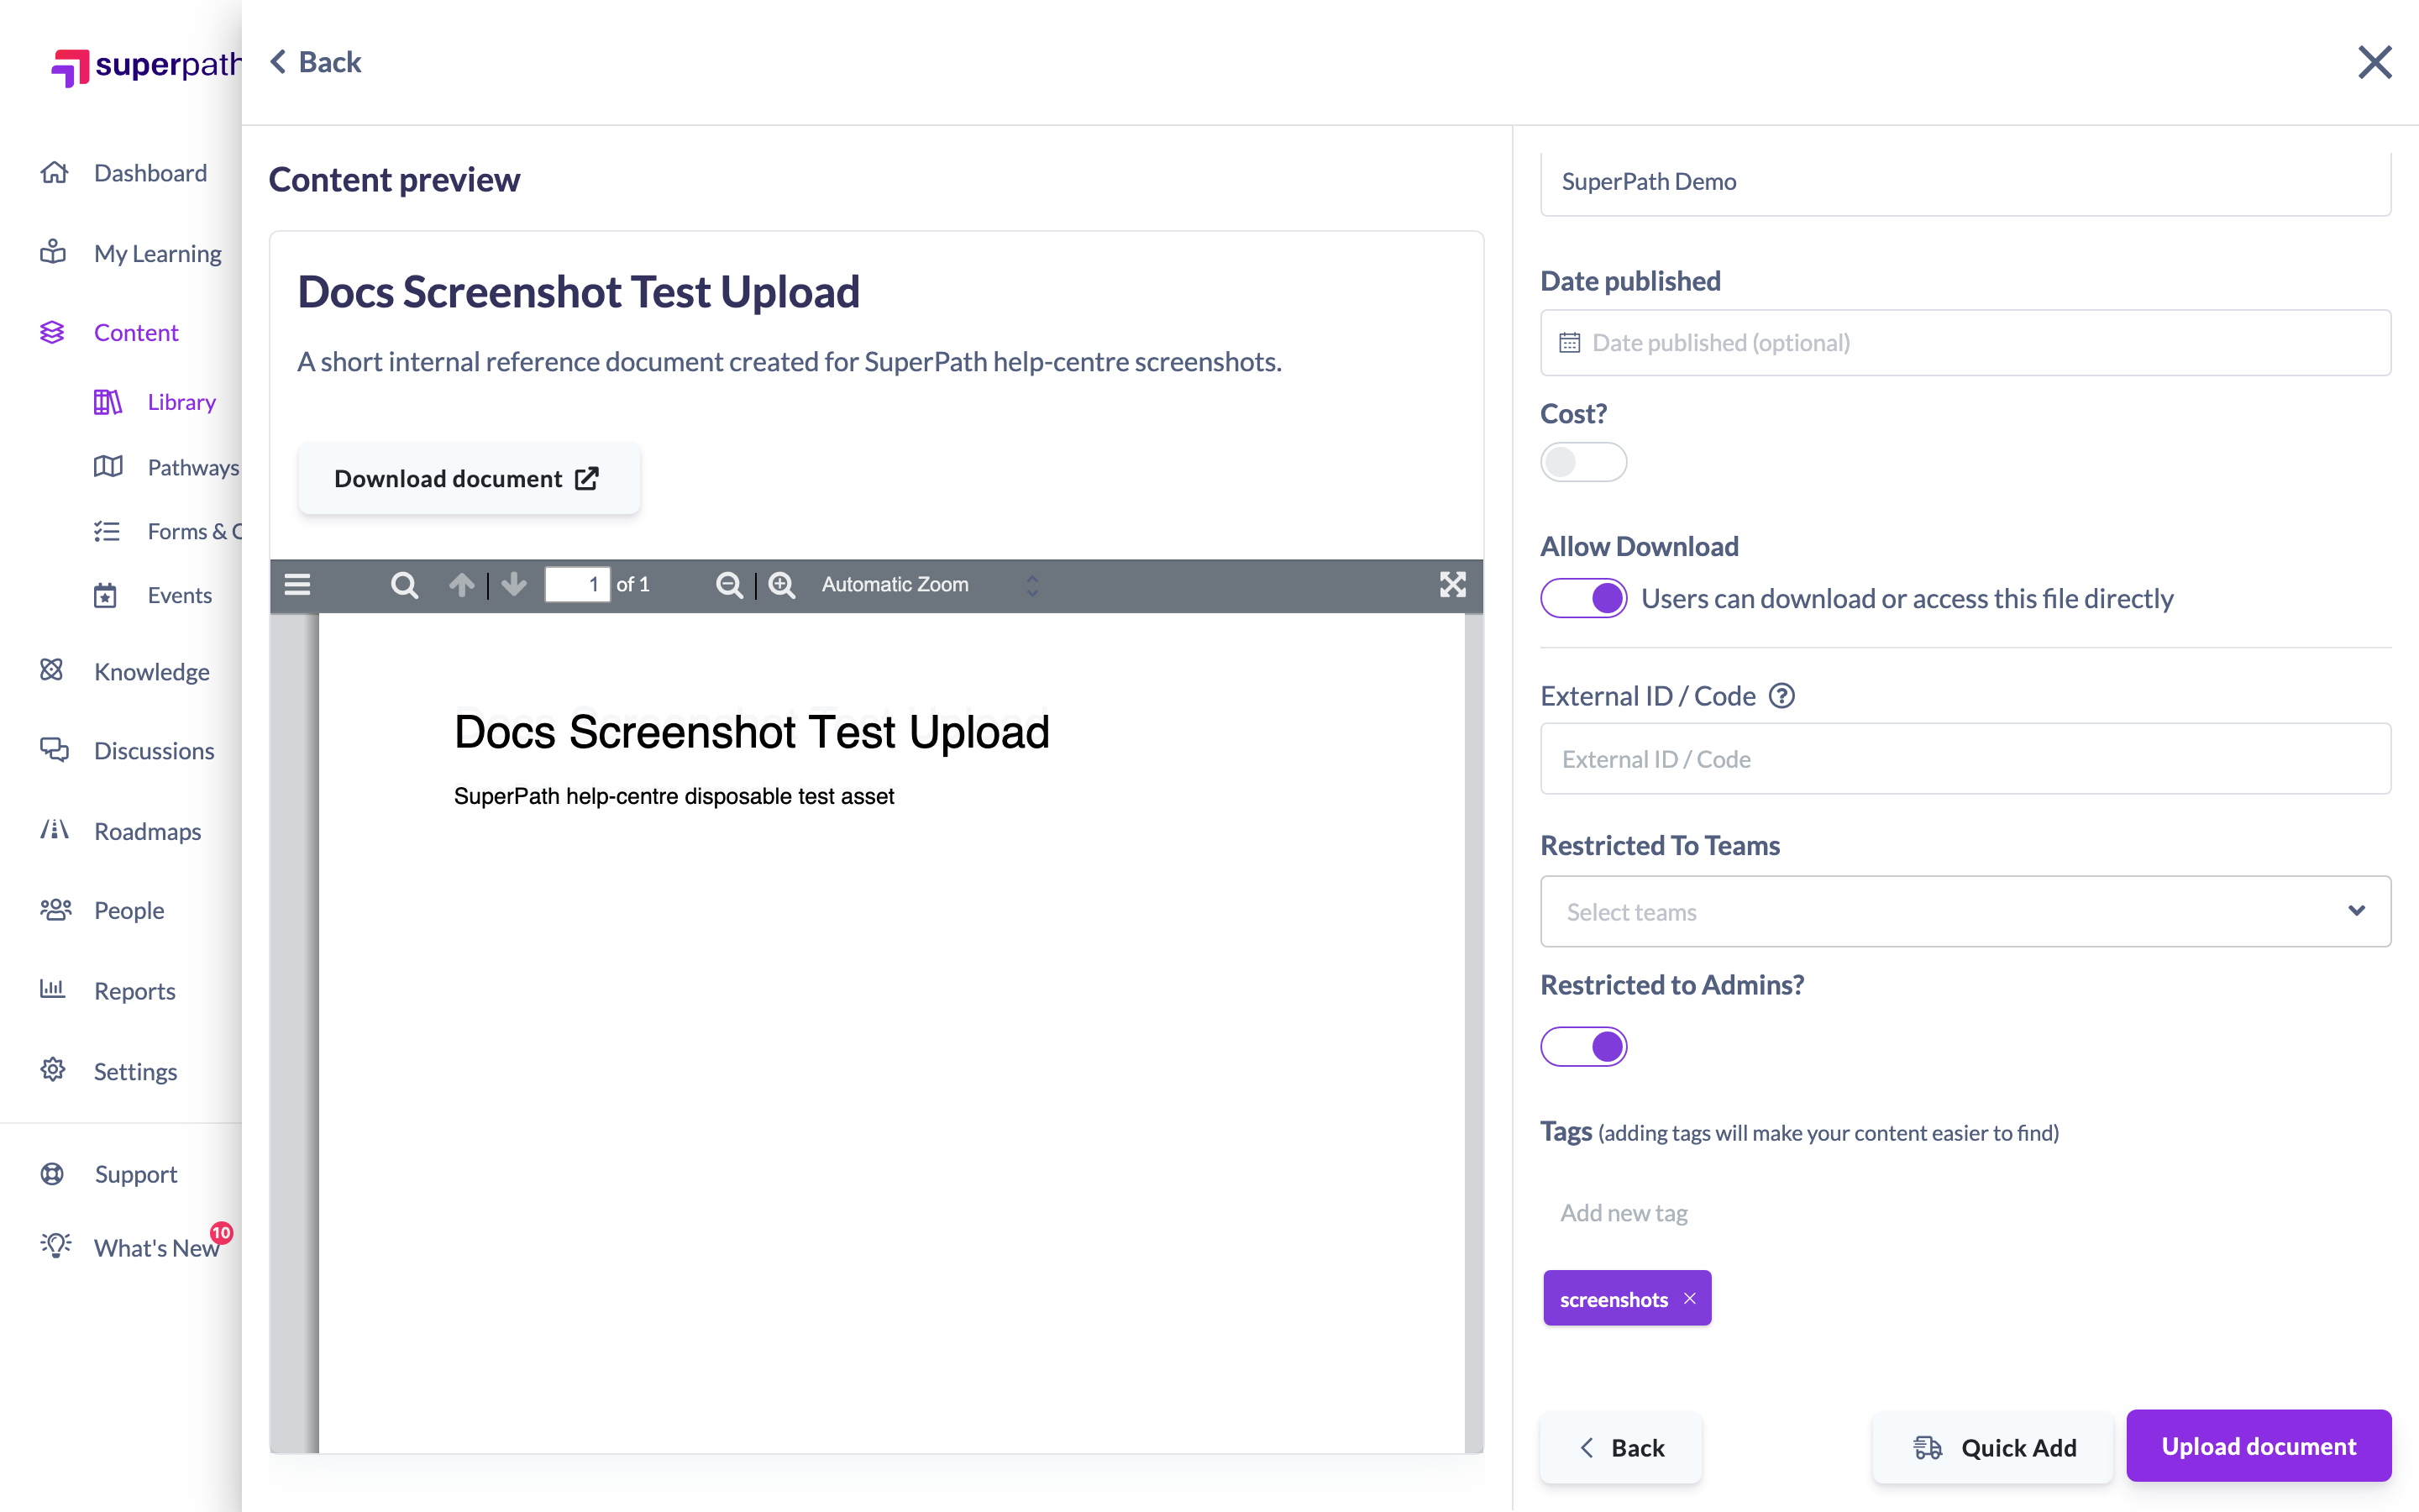Click the Dashboard home icon
Viewport: 2419px width, 1512px height.
[54, 172]
